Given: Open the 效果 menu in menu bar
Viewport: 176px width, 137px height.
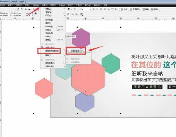Looking at the screenshot, I should pyautogui.click(x=44, y=5).
